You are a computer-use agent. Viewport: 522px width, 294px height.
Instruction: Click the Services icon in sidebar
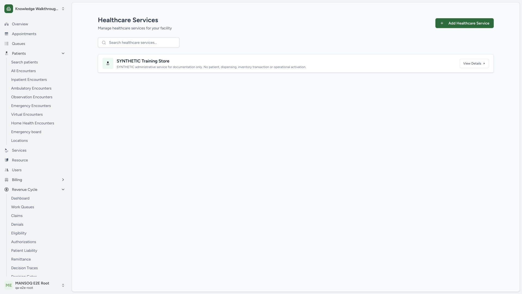(7, 150)
